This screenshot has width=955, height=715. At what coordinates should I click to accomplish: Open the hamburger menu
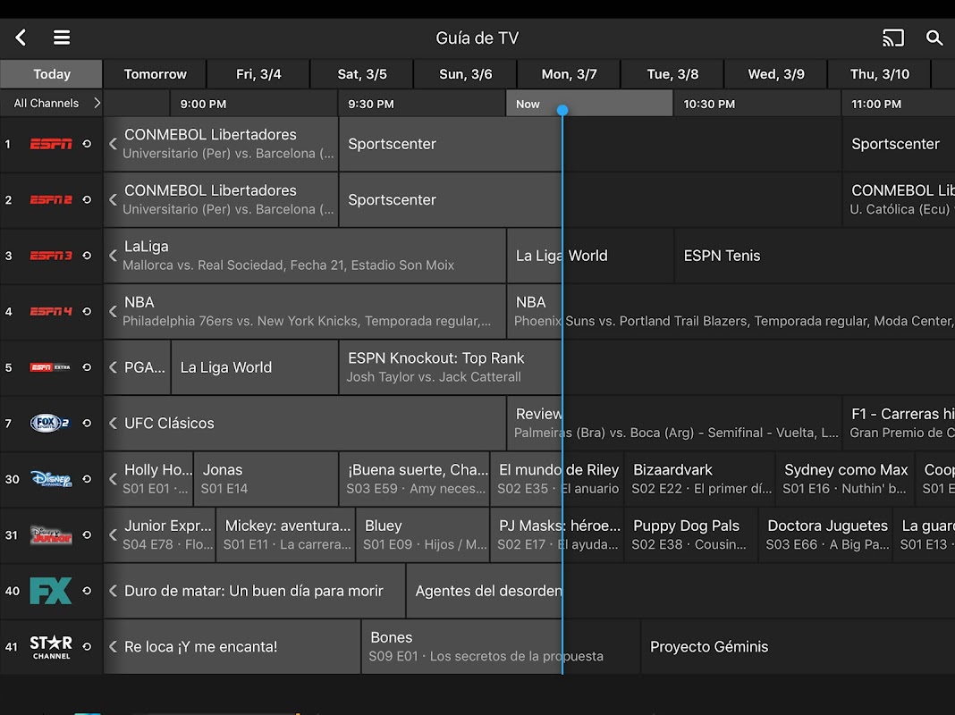[62, 38]
